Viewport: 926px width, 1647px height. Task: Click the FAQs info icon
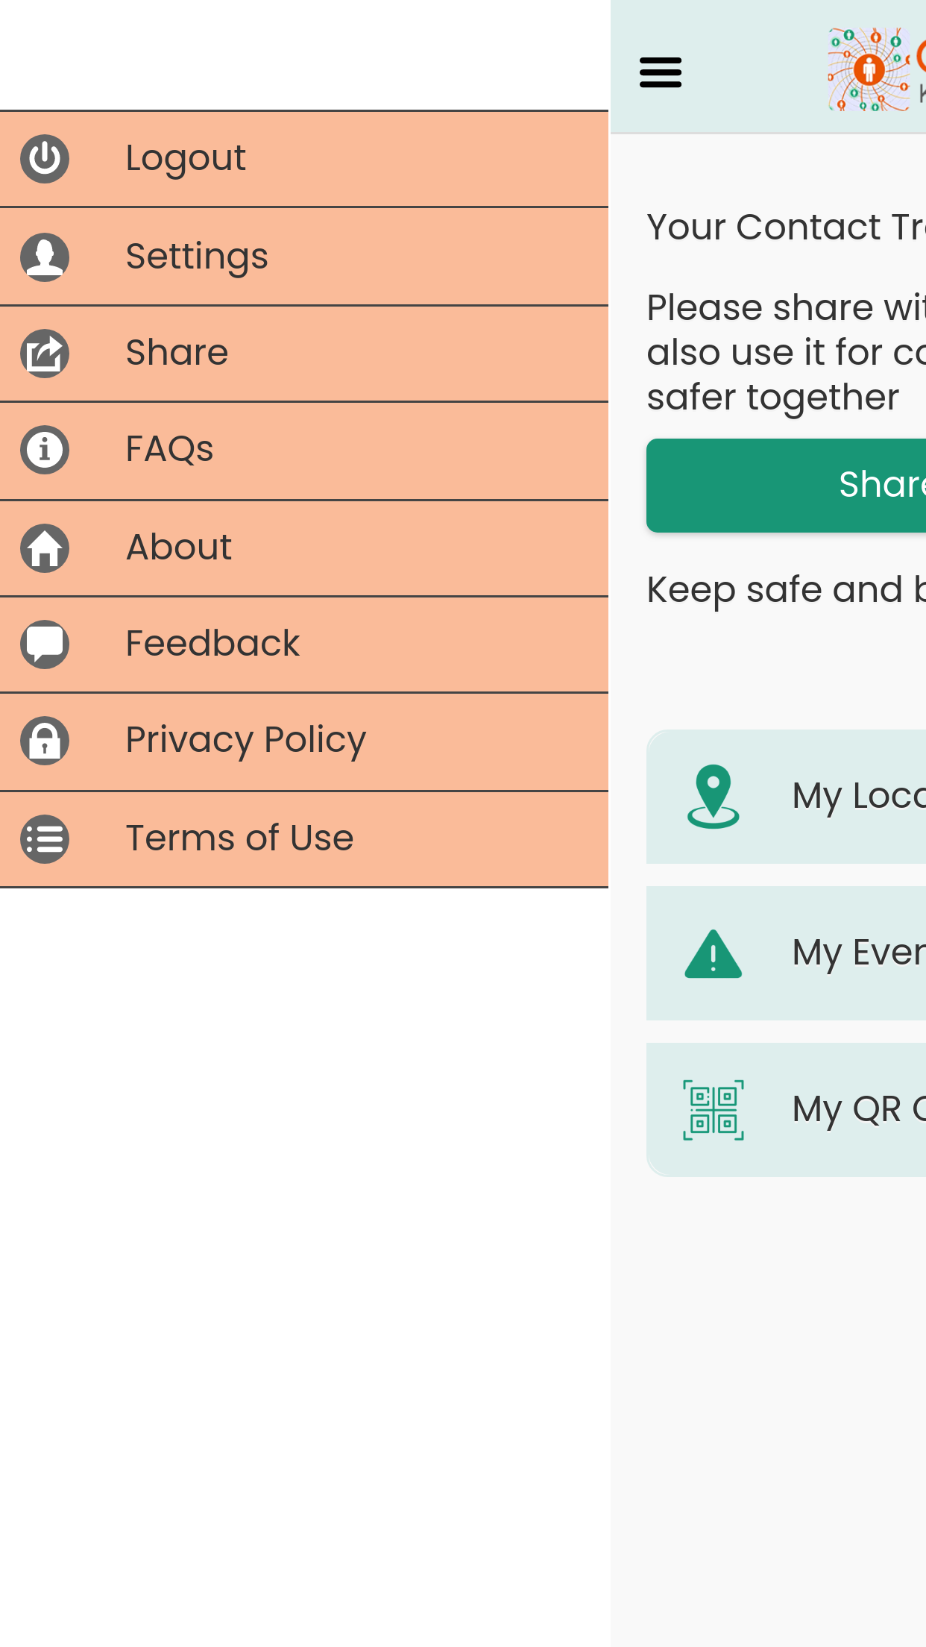coord(45,450)
